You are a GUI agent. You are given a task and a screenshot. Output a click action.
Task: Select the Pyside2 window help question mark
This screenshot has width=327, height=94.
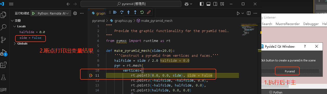point(305,46)
